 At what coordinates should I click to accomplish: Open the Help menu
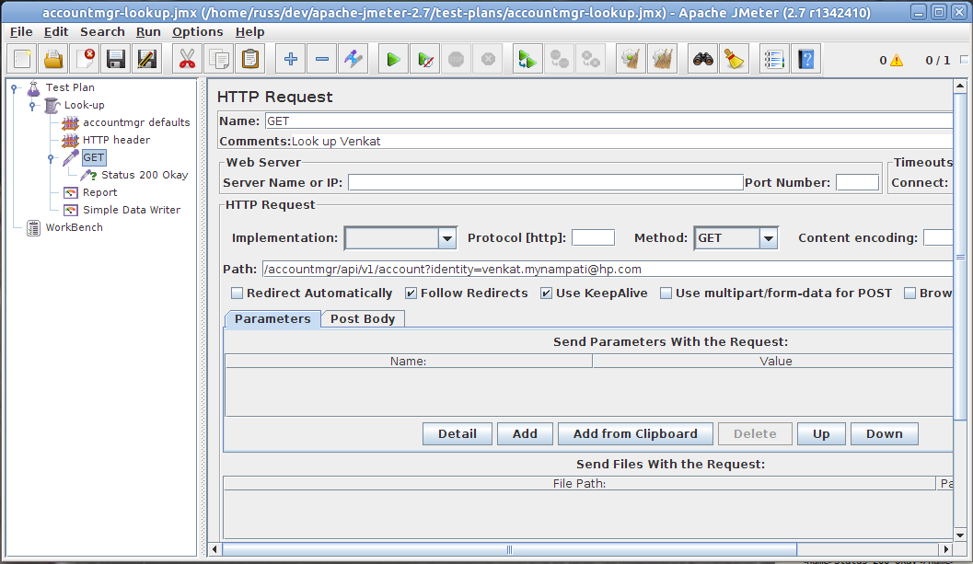(249, 31)
